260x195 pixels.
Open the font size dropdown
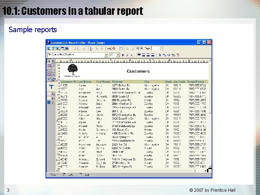(x=118, y=55)
